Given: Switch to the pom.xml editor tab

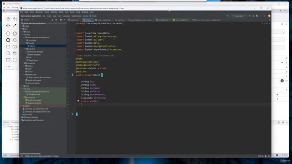Looking at the screenshot, I should [207, 20].
